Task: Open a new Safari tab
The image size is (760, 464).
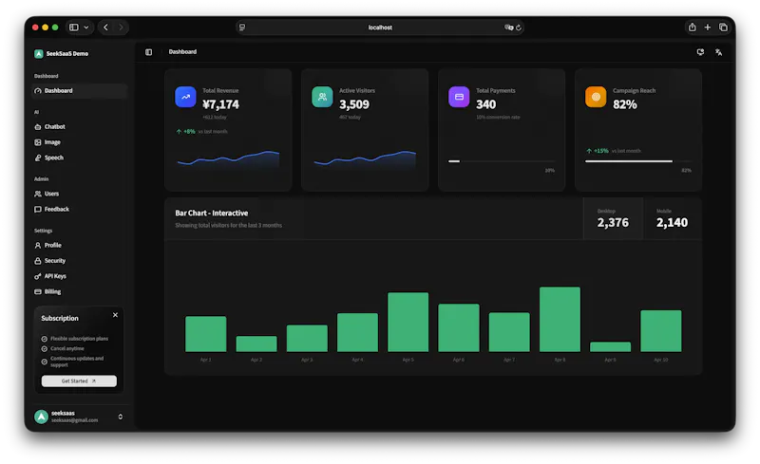Action: pos(708,28)
